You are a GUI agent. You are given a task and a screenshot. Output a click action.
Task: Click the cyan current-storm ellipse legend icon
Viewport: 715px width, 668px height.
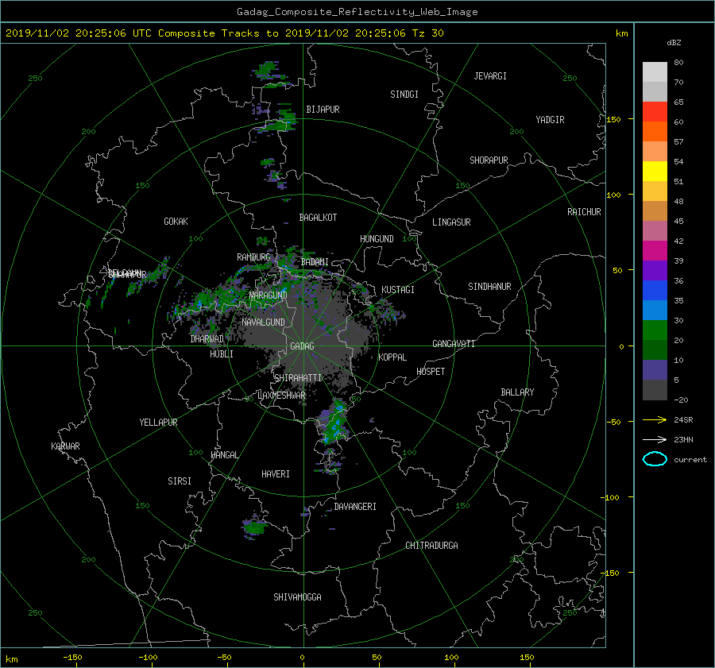(x=655, y=459)
